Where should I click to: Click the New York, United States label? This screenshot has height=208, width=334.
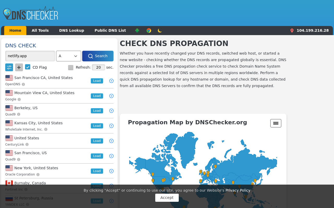[36, 168]
